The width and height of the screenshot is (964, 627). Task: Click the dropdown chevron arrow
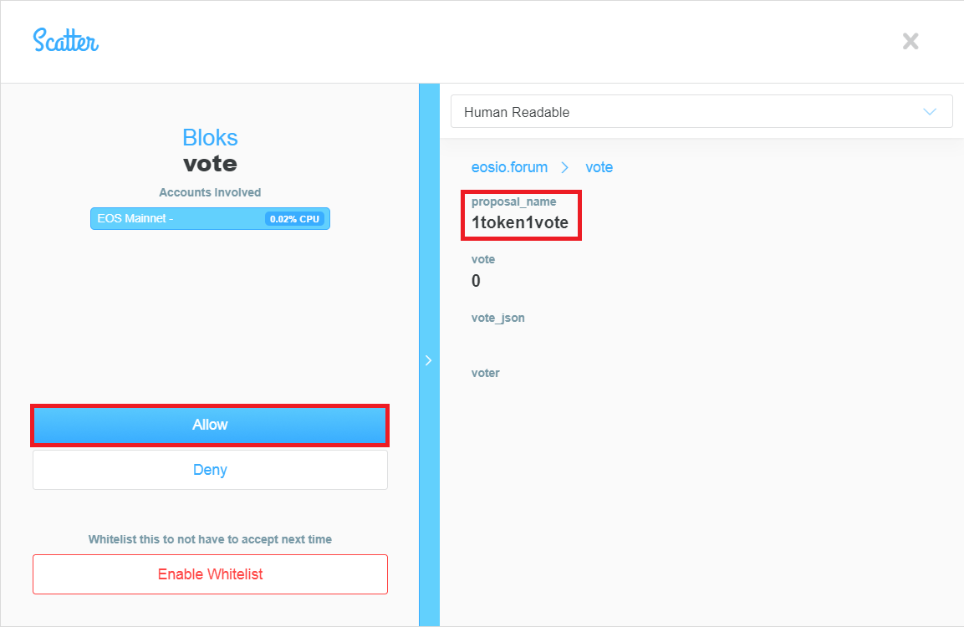930,112
